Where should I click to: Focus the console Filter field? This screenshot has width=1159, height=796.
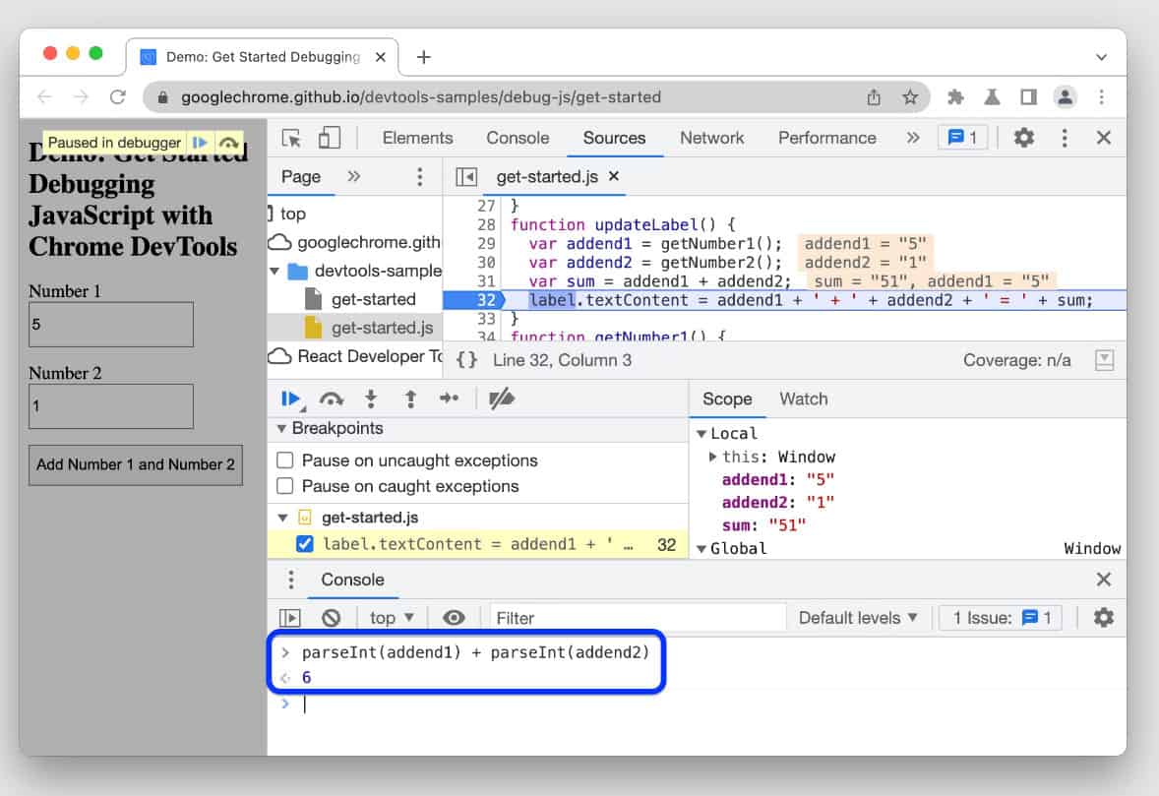tap(638, 618)
